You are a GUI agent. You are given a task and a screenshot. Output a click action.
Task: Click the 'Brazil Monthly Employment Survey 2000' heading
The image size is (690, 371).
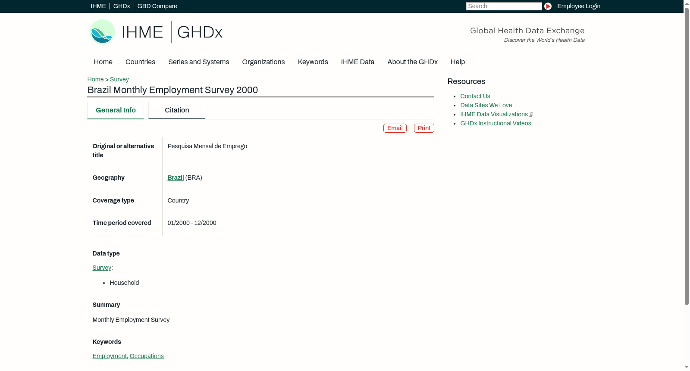click(x=172, y=90)
